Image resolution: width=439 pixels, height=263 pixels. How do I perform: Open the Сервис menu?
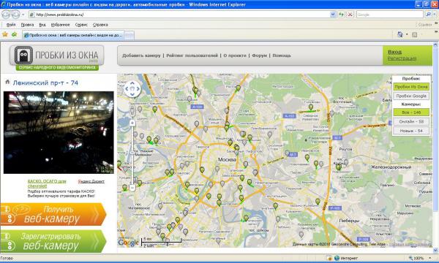click(81, 25)
